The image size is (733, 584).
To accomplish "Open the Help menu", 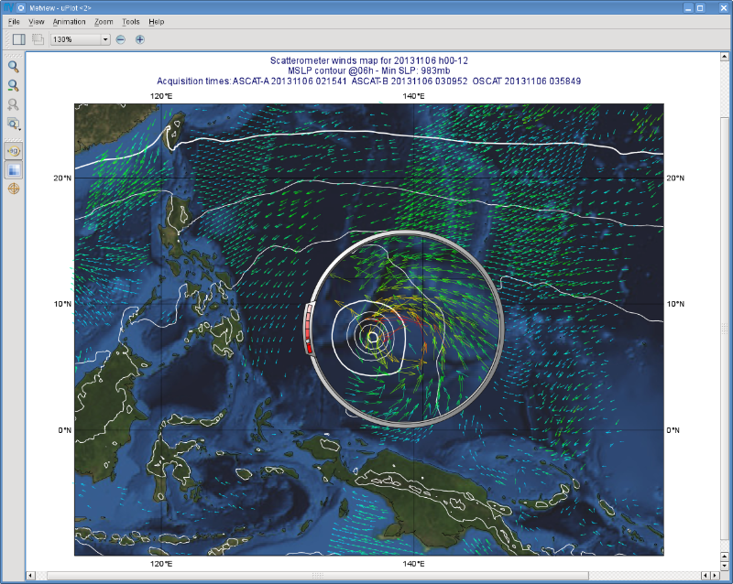I will [x=157, y=21].
